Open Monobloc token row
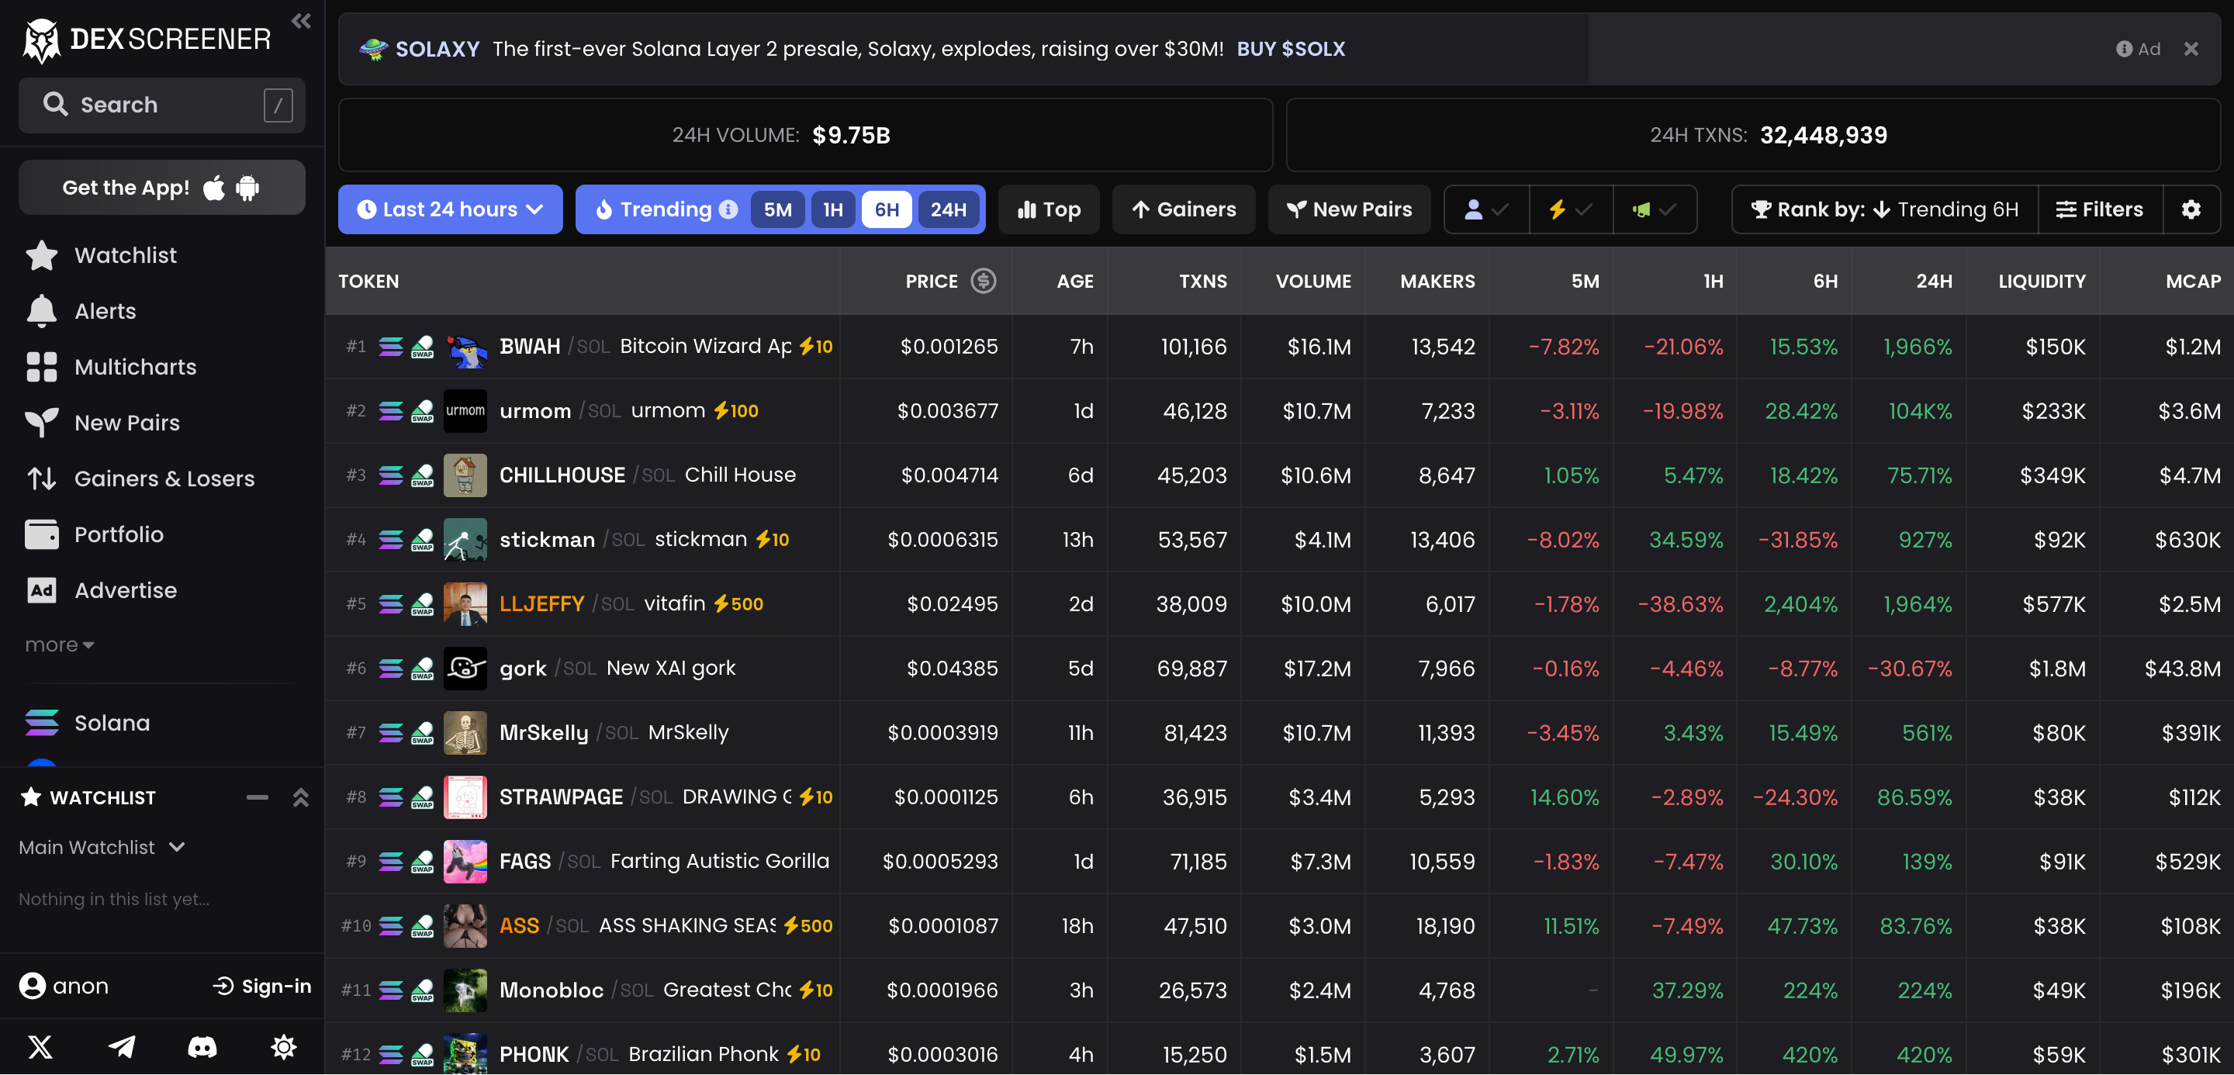2234x1075 pixels. [1279, 990]
